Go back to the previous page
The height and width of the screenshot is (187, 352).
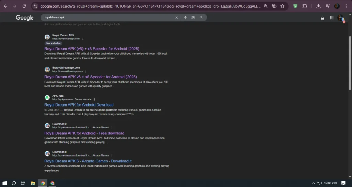(x=6, y=6)
